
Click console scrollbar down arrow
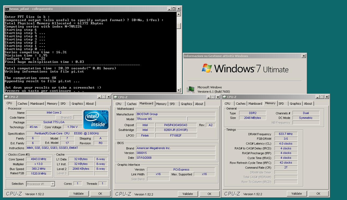(179, 90)
